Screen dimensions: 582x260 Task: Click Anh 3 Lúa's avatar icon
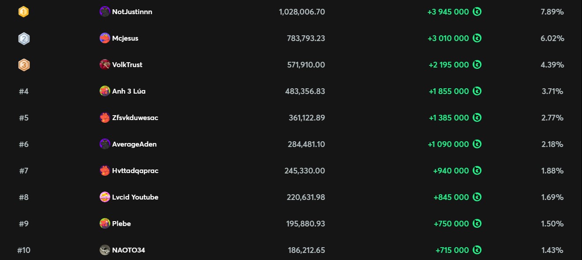(x=104, y=91)
